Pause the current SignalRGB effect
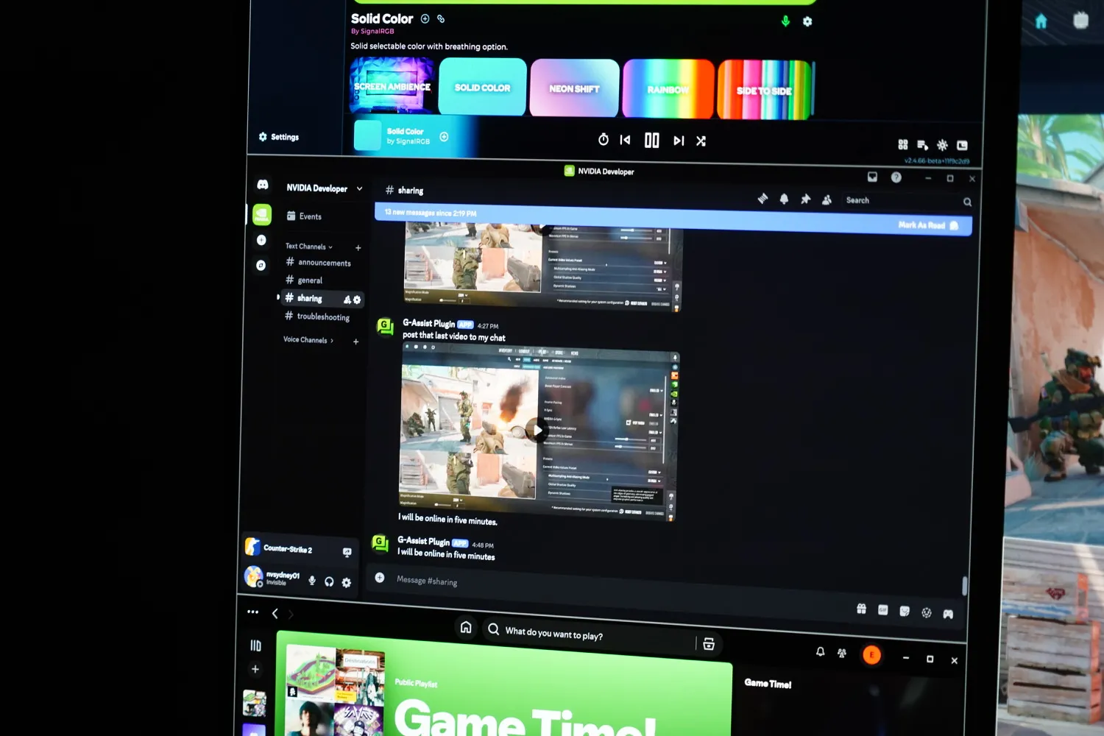 [652, 141]
